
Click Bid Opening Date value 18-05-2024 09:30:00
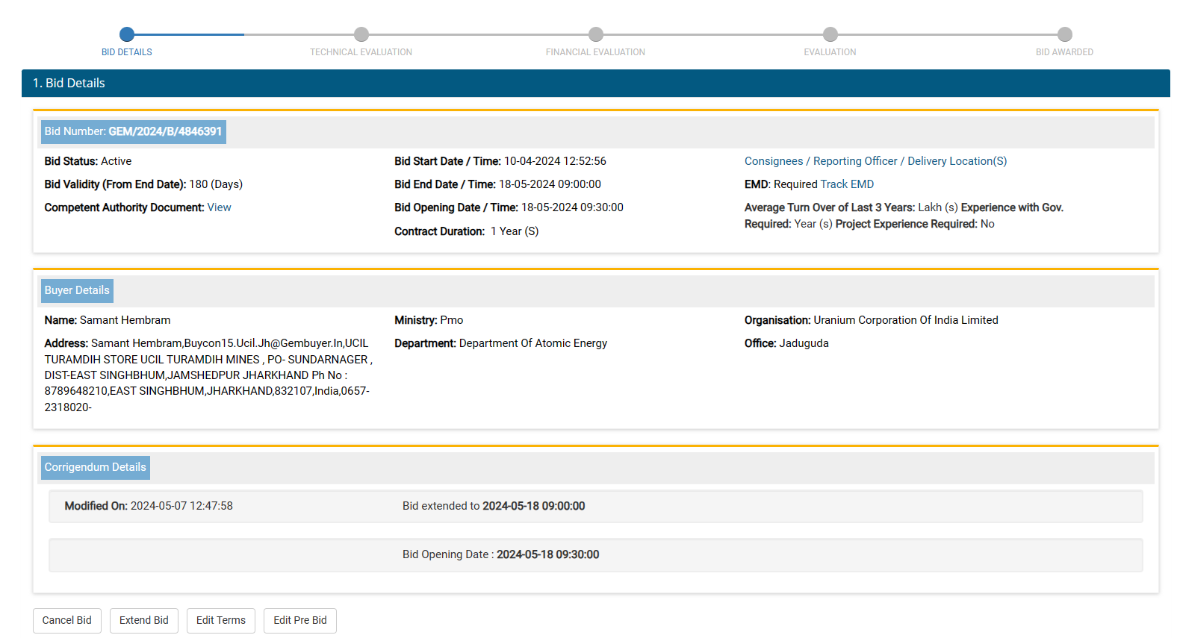(572, 207)
